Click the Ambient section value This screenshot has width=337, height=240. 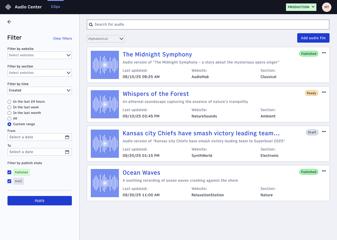point(268,116)
